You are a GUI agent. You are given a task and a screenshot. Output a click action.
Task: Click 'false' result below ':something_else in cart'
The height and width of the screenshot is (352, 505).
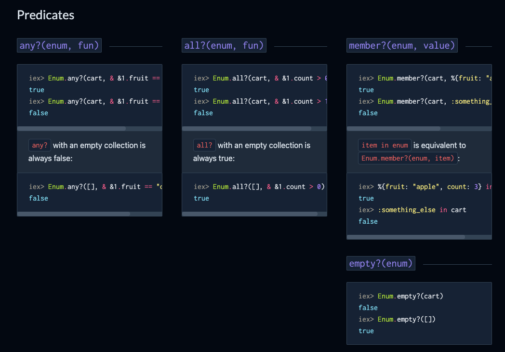368,221
